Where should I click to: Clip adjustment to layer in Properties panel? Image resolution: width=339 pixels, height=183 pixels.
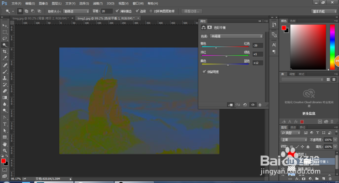click(x=231, y=105)
